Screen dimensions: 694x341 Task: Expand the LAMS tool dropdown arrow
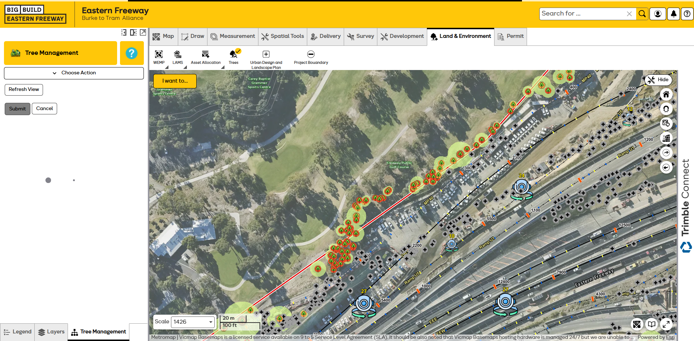pyautogui.click(x=185, y=67)
